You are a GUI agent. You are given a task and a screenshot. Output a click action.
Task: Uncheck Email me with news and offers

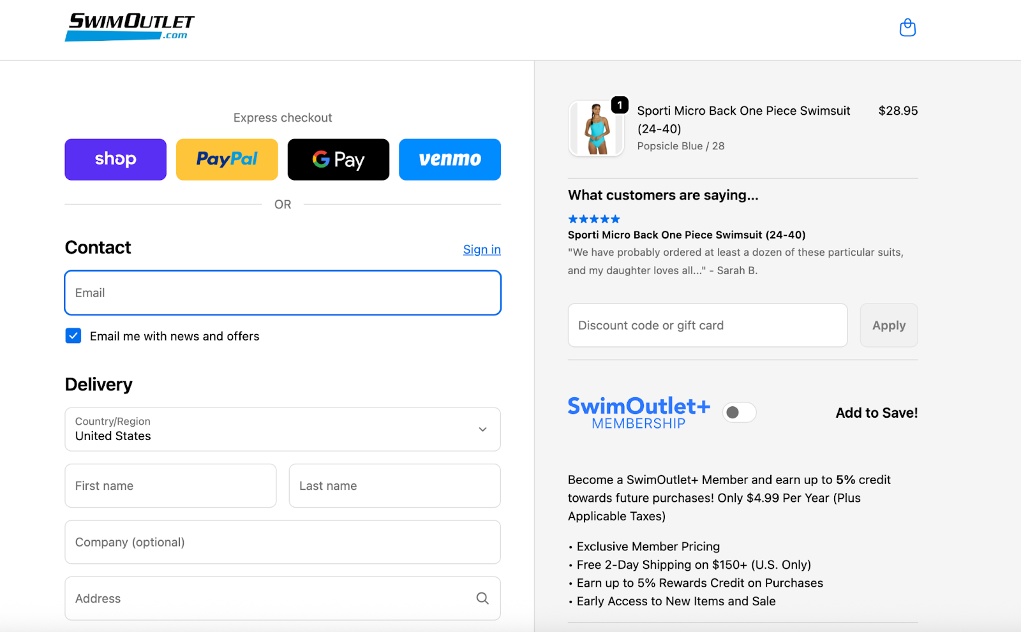(x=73, y=336)
